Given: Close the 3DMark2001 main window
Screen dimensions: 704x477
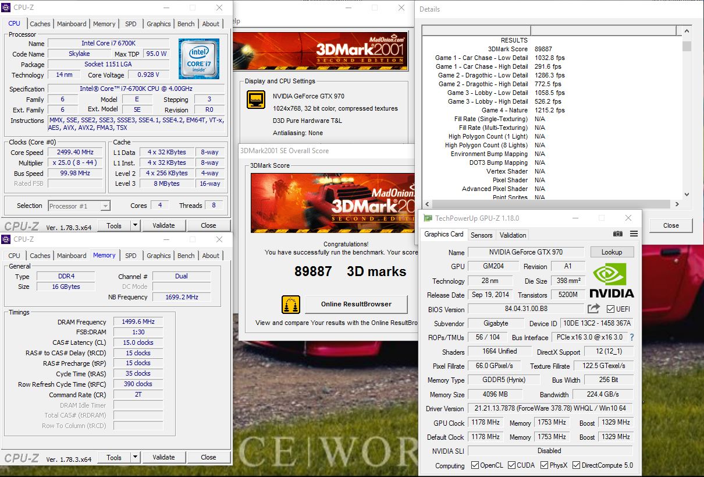Looking at the screenshot, I should (x=401, y=8).
